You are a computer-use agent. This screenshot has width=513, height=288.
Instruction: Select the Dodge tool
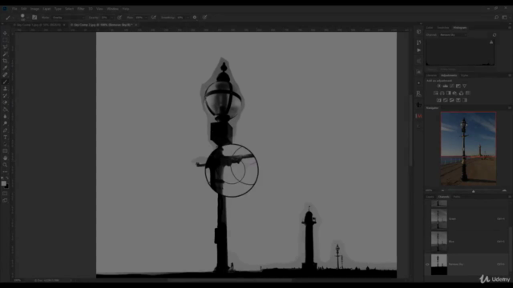pos(5,123)
